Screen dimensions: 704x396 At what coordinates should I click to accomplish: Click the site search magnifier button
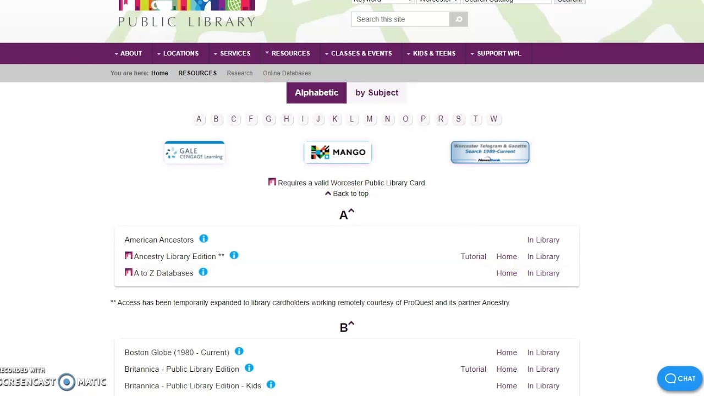coord(459,19)
